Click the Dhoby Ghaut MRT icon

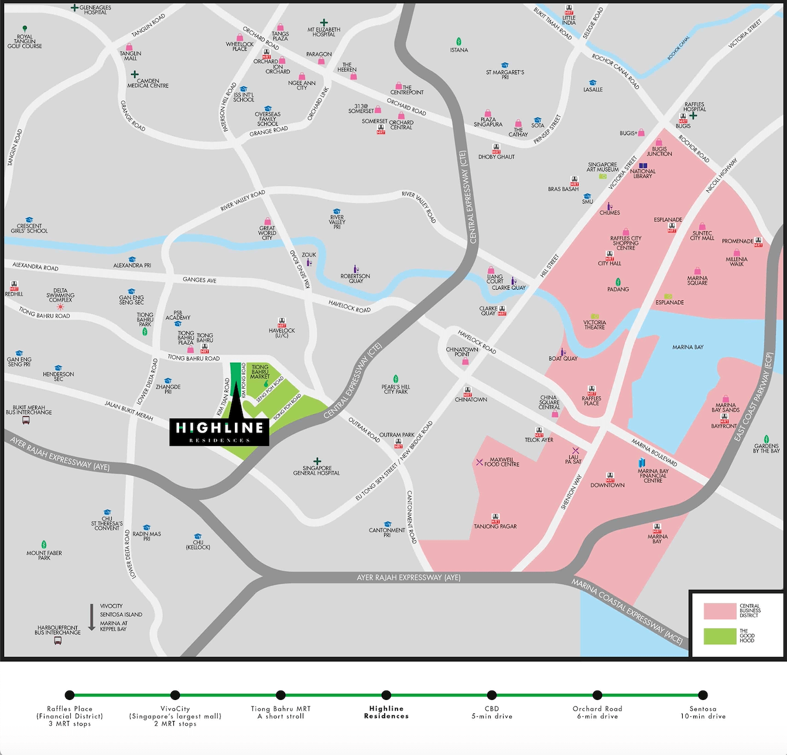coord(497,149)
